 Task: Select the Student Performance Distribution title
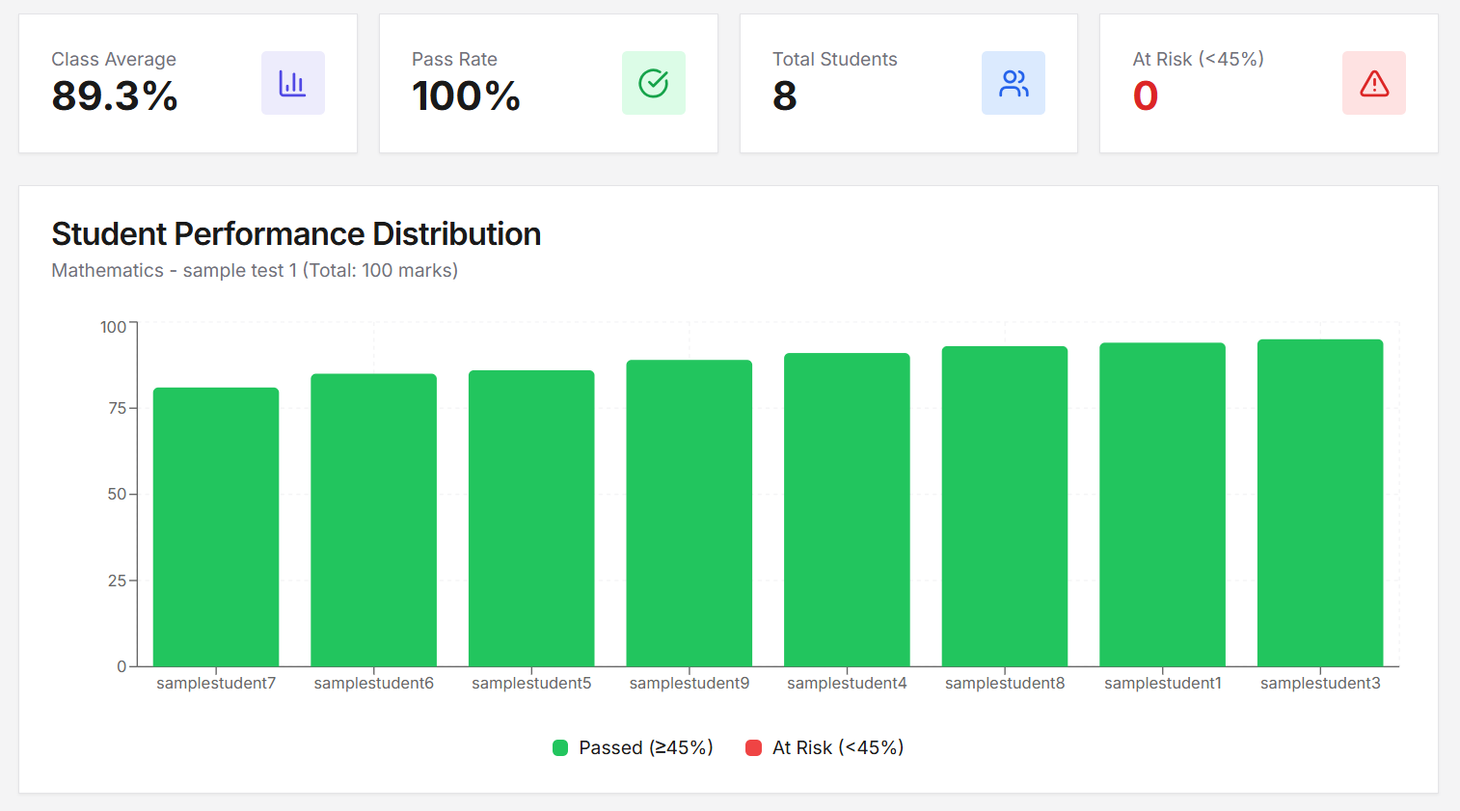point(296,233)
